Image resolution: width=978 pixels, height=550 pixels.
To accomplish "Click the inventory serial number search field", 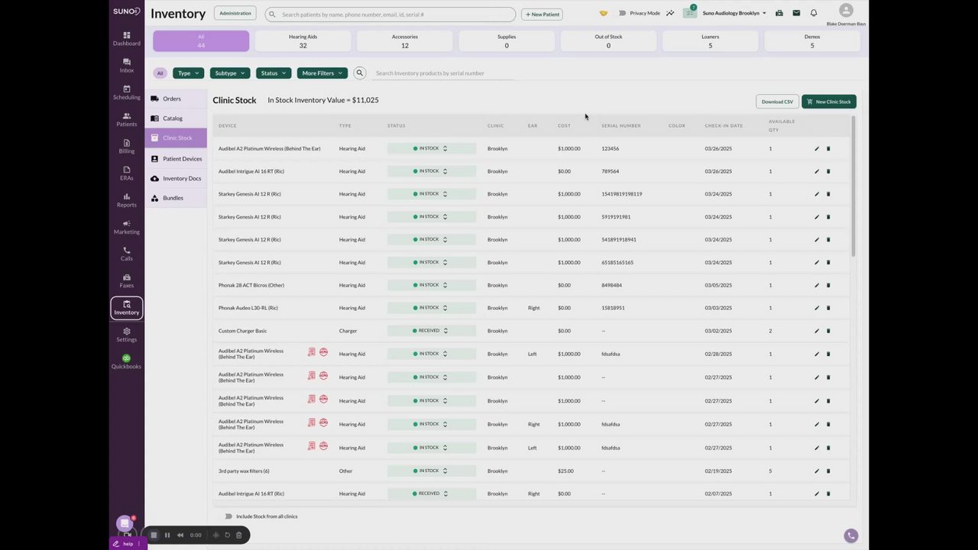I will pyautogui.click(x=443, y=73).
